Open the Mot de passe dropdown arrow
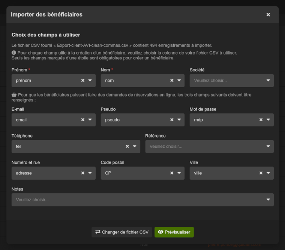The width and height of the screenshot is (285, 250). [268, 120]
